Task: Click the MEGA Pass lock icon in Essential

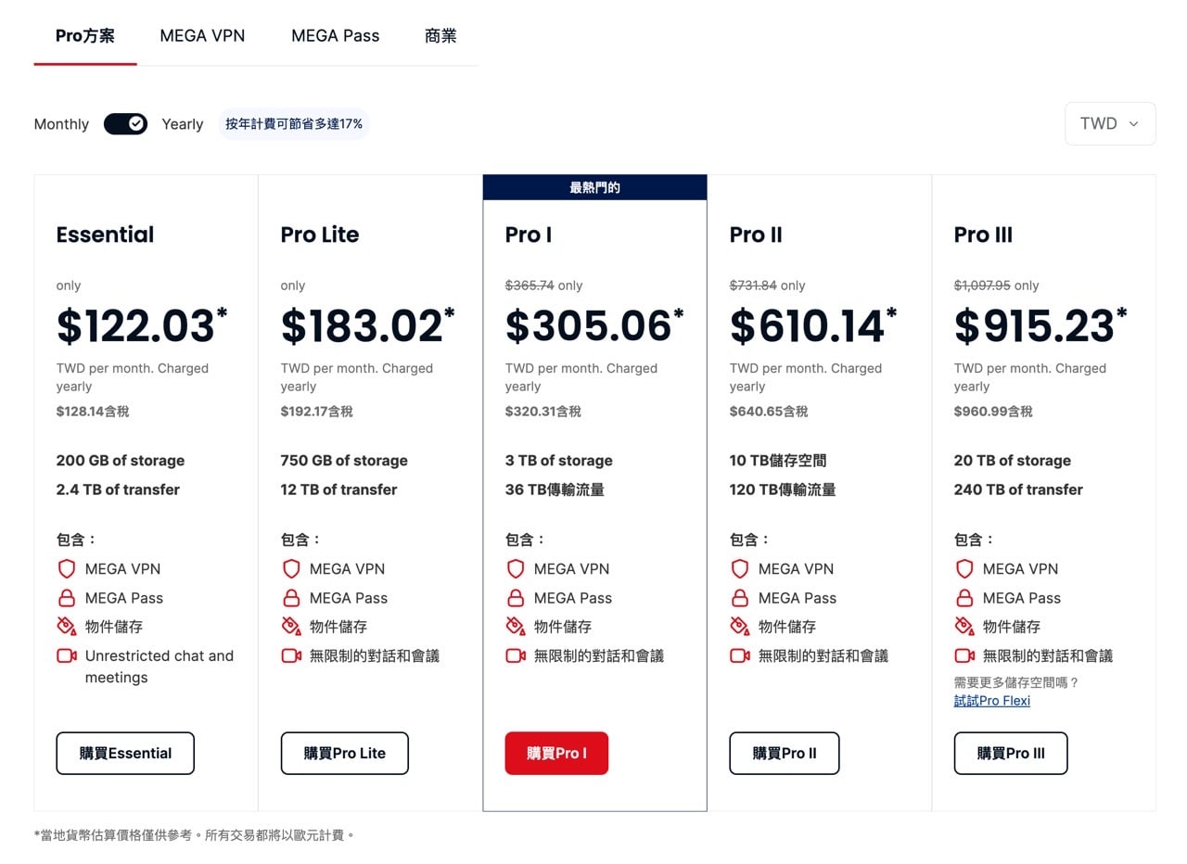Action: click(x=66, y=598)
